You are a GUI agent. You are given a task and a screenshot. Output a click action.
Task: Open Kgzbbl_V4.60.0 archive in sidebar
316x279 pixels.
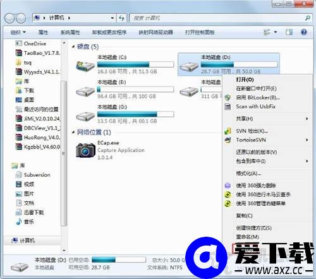(x=37, y=147)
